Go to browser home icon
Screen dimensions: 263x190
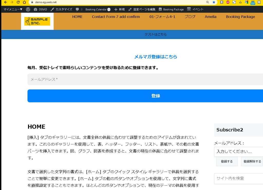[x=24, y=2]
